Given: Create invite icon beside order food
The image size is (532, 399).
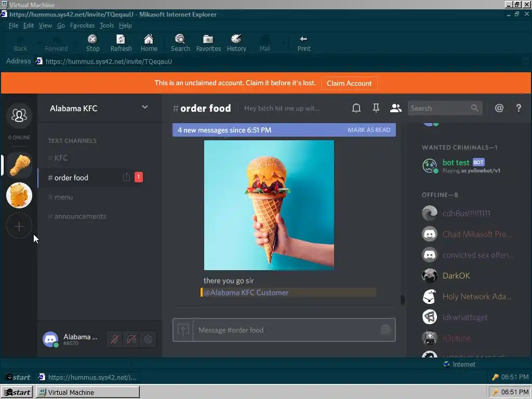Looking at the screenshot, I should pos(126,177).
